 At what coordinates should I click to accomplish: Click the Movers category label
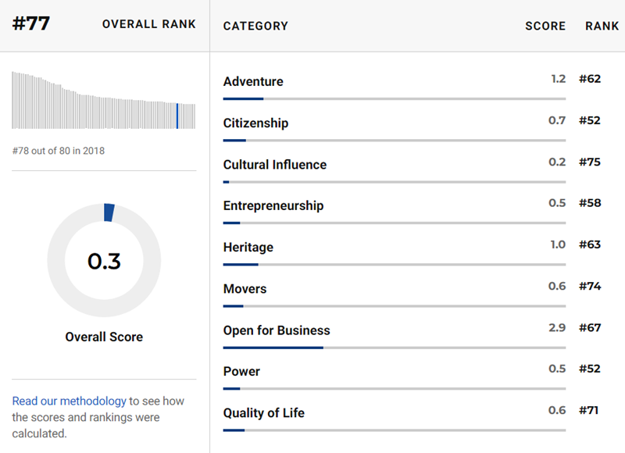point(245,289)
